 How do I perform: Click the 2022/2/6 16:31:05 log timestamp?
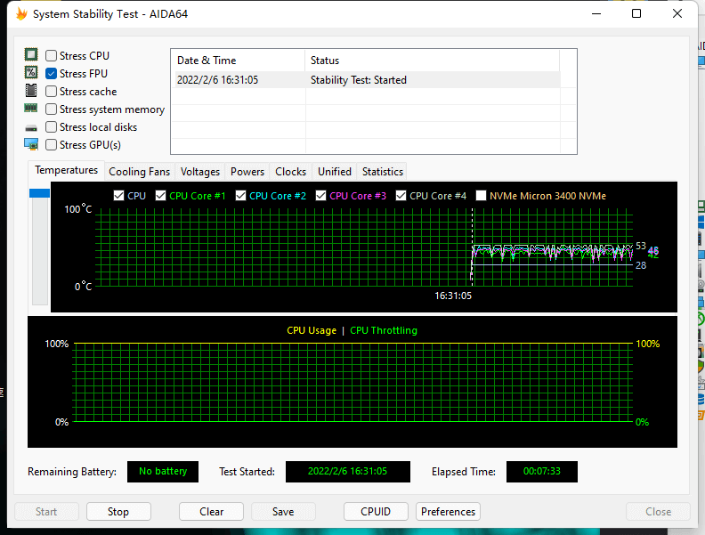tap(217, 80)
